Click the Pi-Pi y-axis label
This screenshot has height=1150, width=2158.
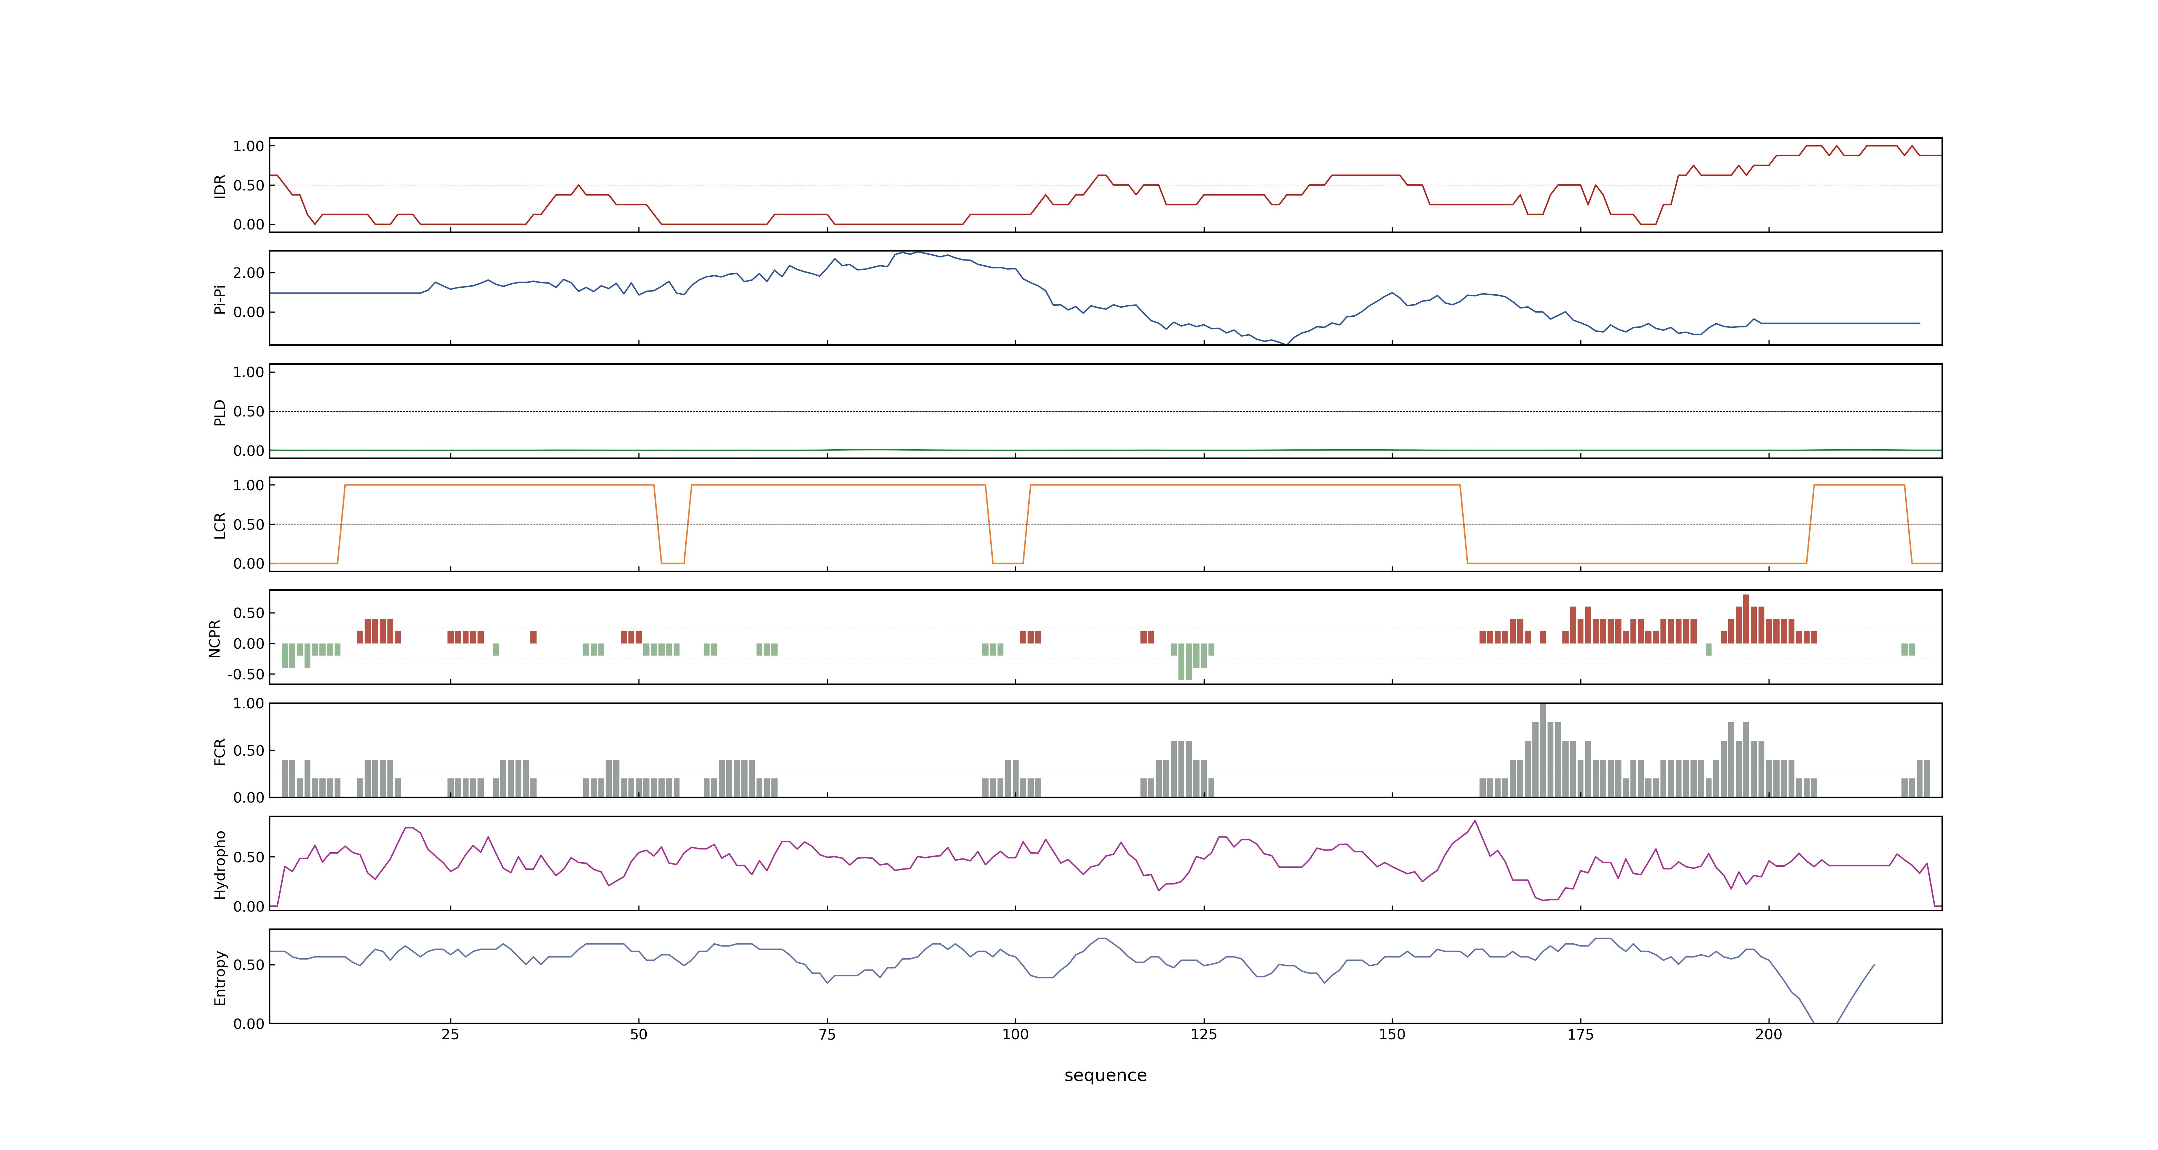tap(220, 299)
